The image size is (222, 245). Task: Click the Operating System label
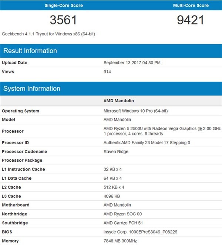20,111
